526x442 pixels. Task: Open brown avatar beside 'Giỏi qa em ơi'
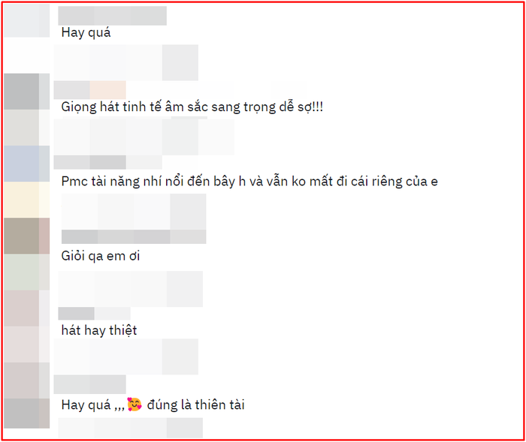[27, 236]
